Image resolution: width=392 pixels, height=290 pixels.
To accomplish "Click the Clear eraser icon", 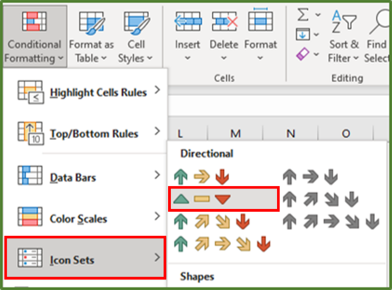I will pos(303,54).
